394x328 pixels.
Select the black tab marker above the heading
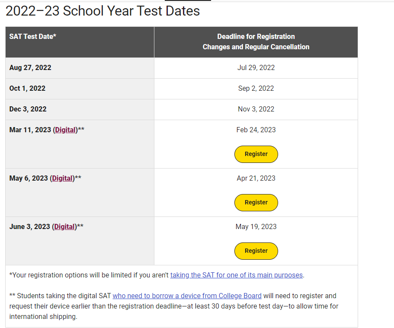(188, 1)
